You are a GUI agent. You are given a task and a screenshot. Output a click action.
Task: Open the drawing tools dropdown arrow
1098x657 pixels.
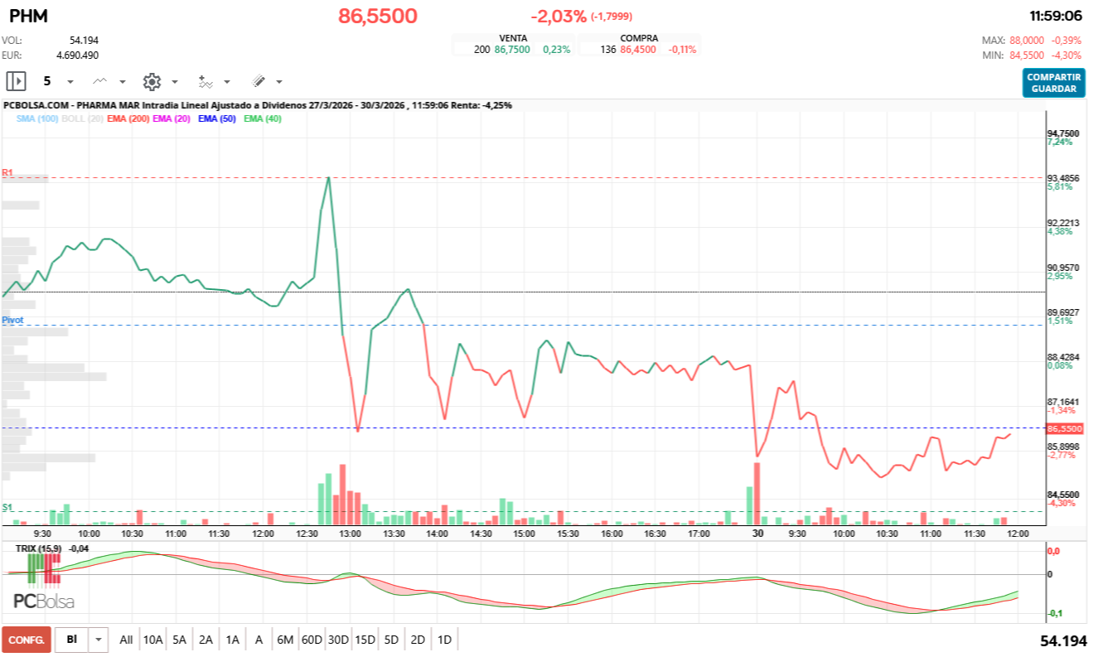click(279, 82)
